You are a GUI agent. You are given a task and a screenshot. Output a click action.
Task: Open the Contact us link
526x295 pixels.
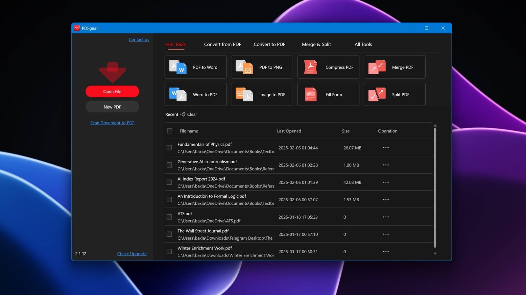139,39
